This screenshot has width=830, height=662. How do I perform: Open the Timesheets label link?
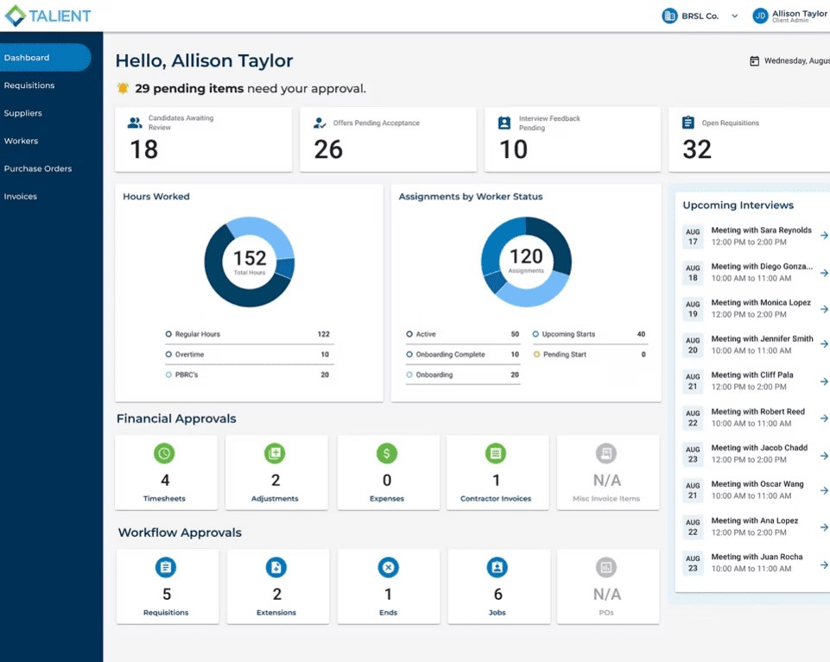click(164, 499)
